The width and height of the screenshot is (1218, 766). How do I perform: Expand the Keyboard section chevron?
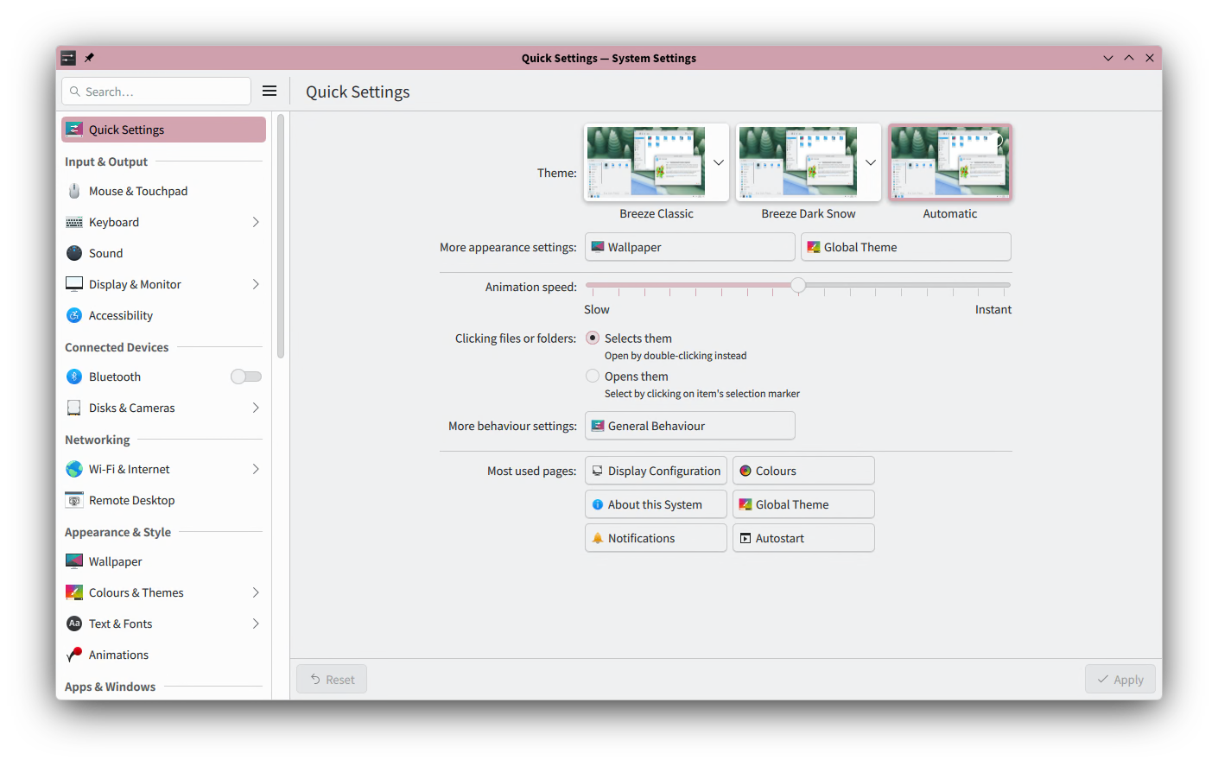(256, 222)
